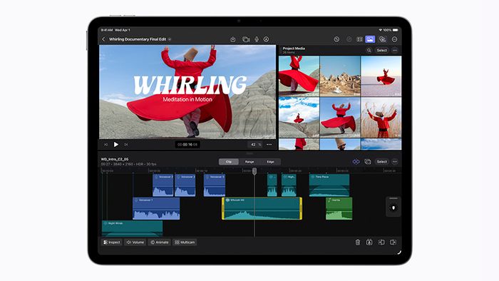Screen dimensions: 499x281
Task: Jump to next edit in viewer controls
Action: [x=126, y=145]
